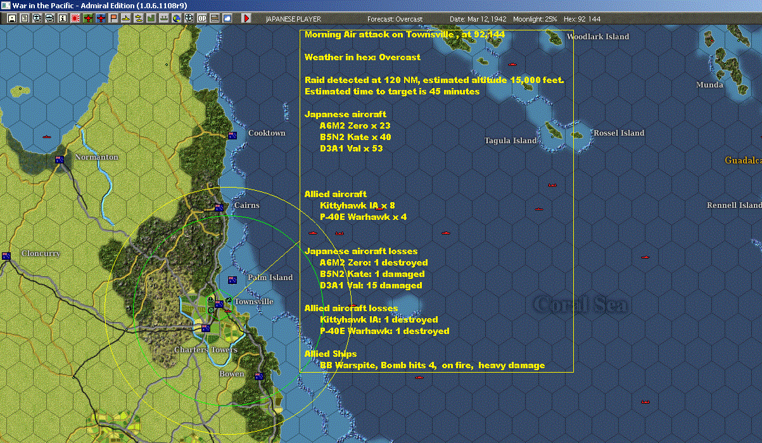The width and height of the screenshot is (762, 443).
Task: Click the red ship marker near Woodlark Island
Action: 513,65
